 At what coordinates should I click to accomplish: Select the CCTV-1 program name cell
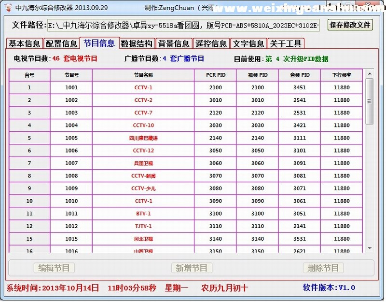tap(143, 88)
